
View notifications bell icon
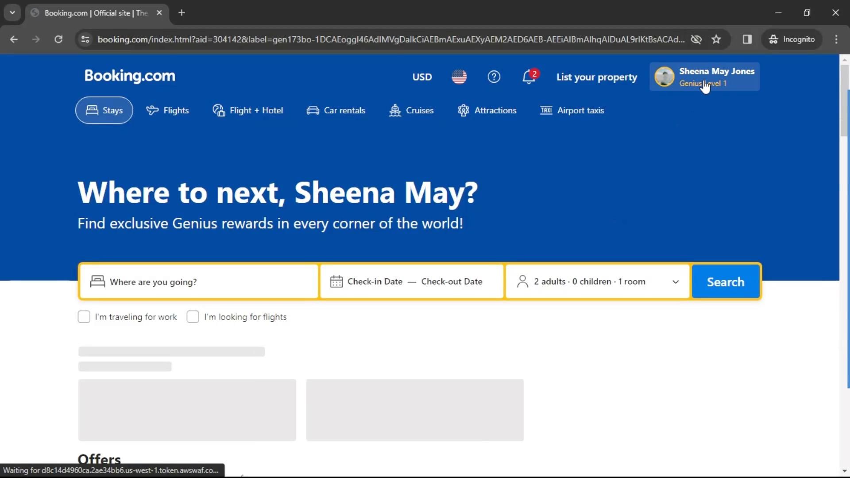click(x=529, y=77)
